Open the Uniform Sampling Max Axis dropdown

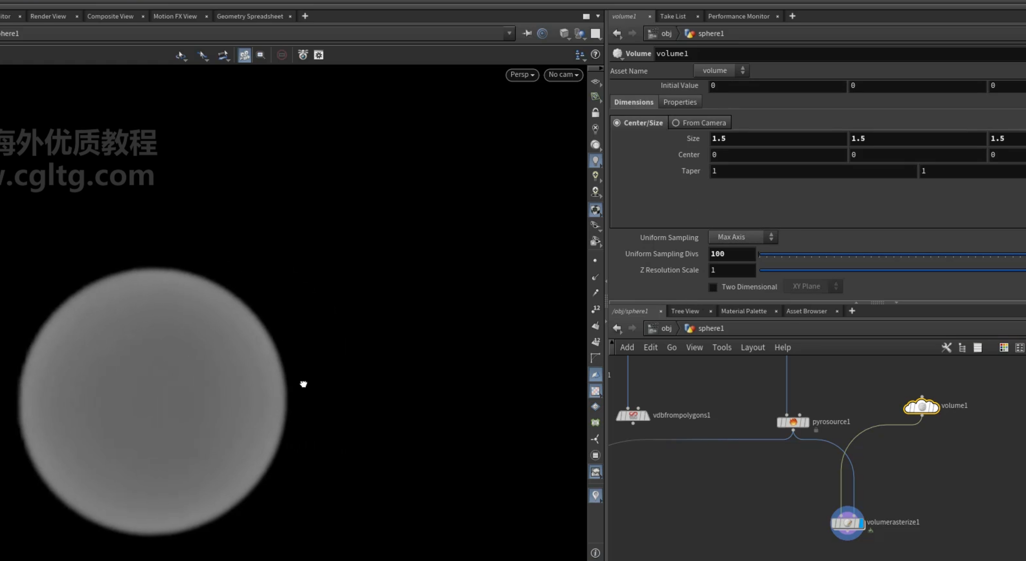(x=743, y=237)
